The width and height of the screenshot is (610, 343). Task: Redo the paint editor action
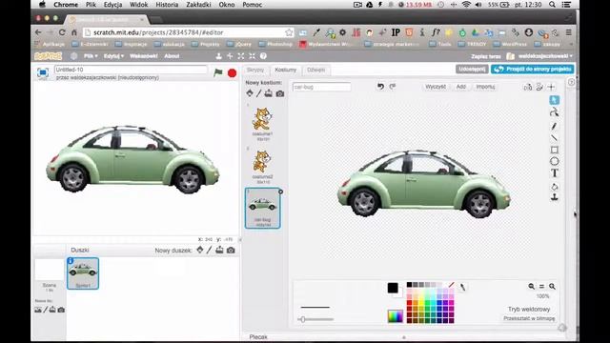point(393,87)
